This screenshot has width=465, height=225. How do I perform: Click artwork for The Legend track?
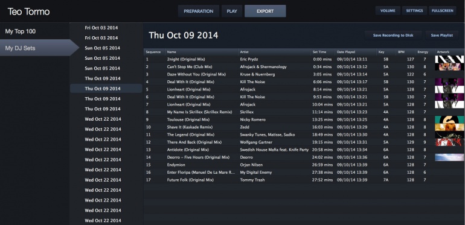click(449, 135)
